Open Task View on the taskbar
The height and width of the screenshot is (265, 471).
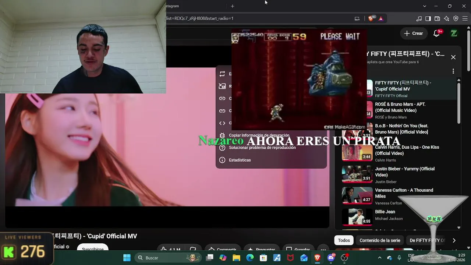210,258
